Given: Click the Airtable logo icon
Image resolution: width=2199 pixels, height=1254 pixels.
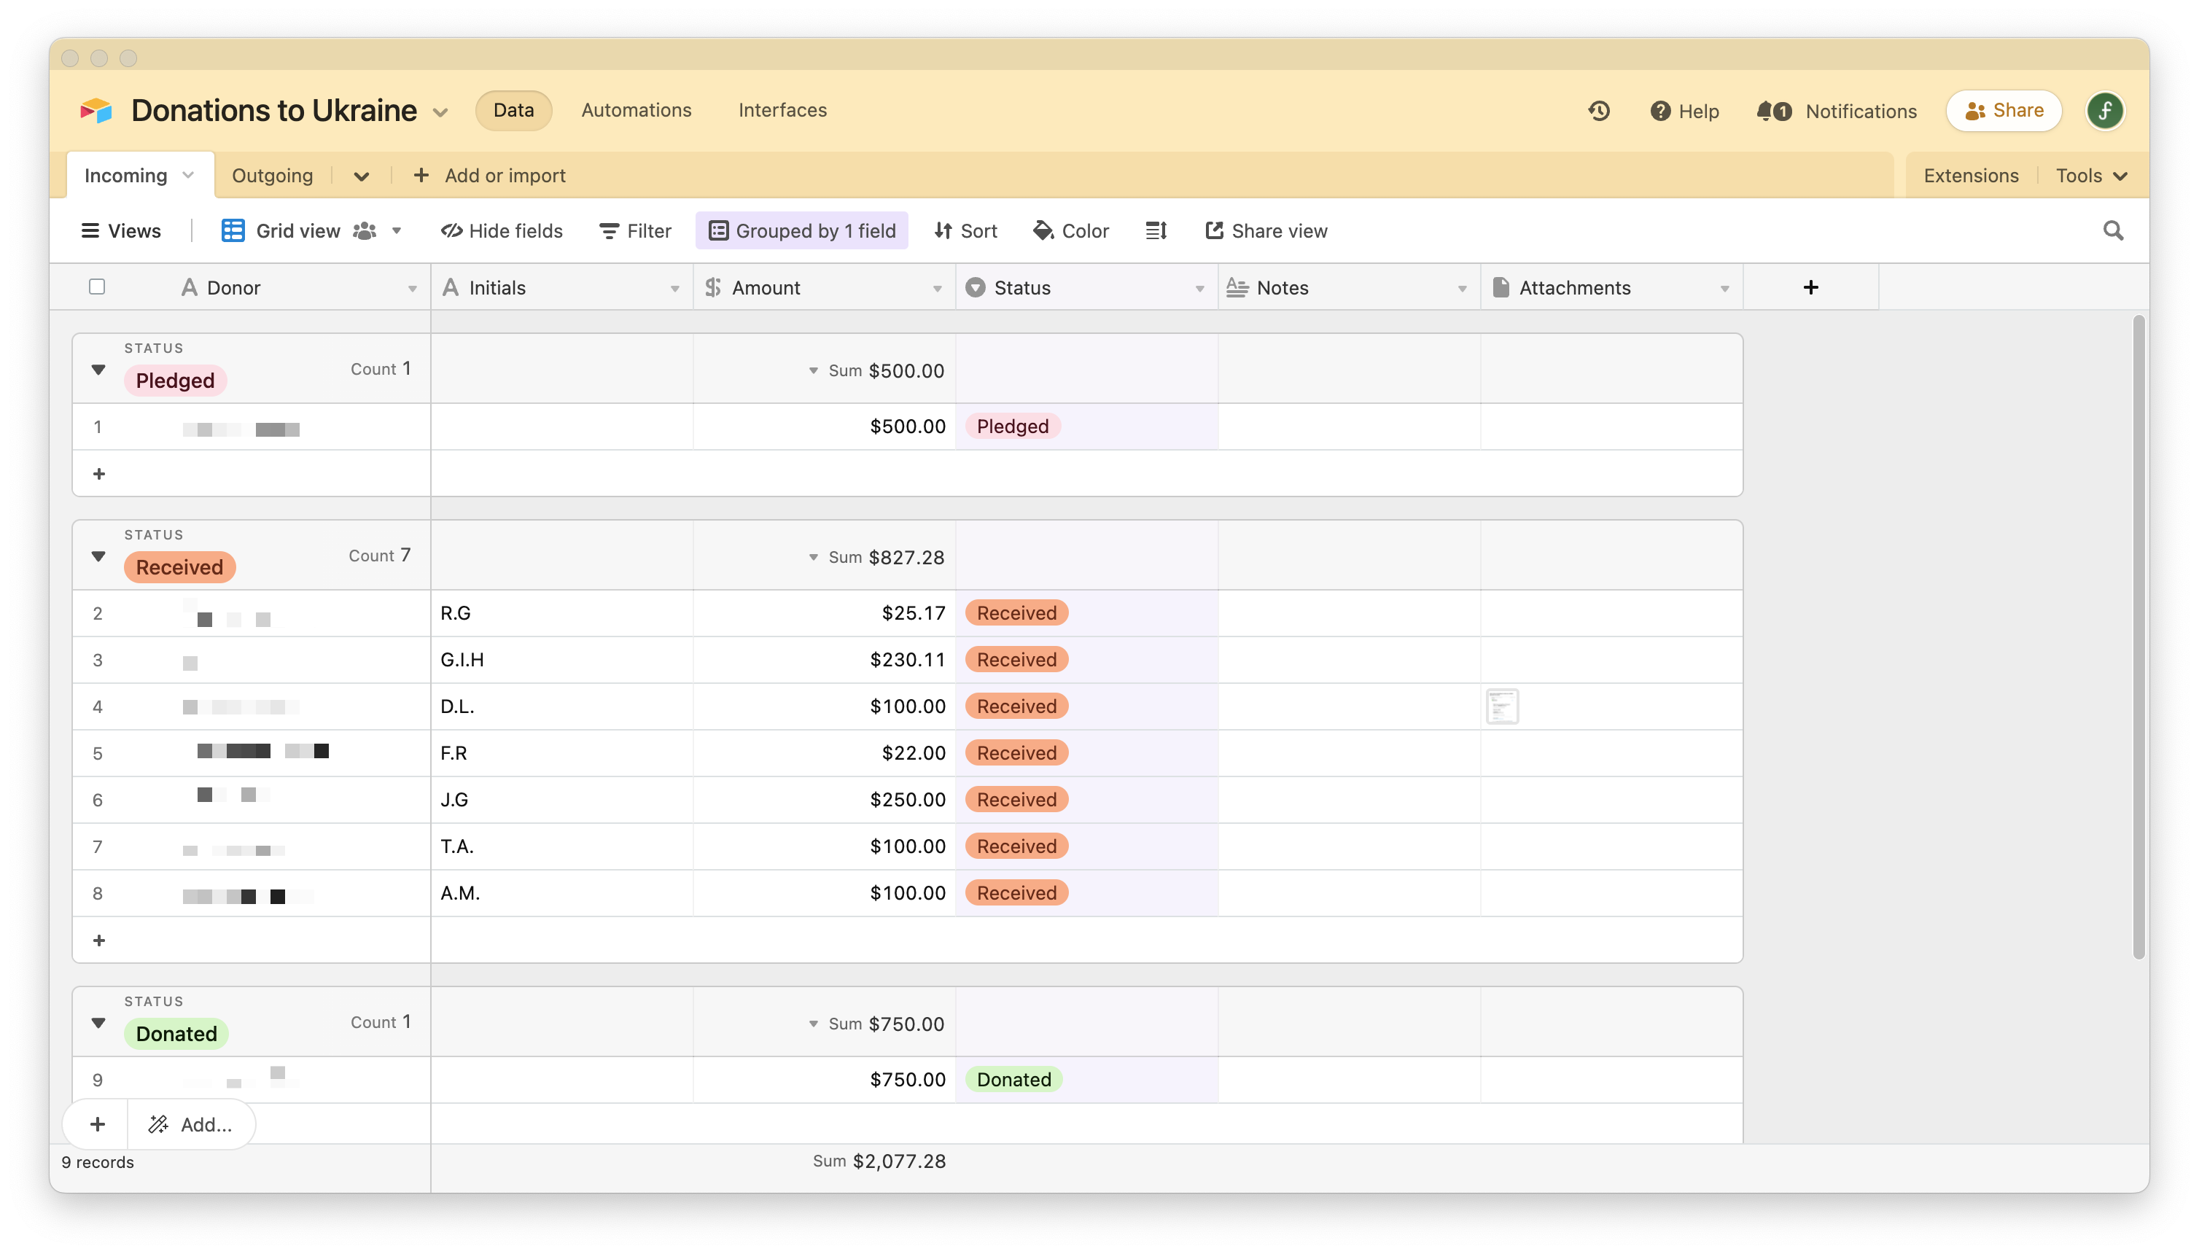Looking at the screenshot, I should point(96,110).
